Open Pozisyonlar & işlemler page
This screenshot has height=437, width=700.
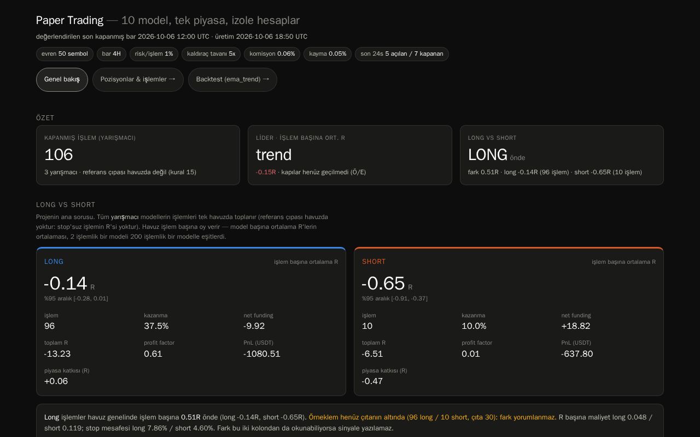click(x=138, y=80)
